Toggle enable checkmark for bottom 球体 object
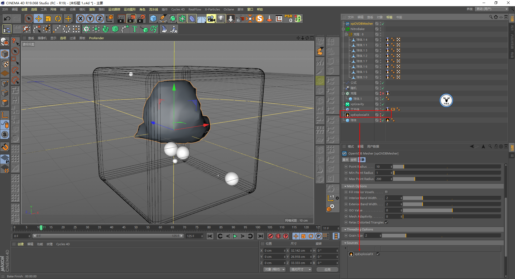515x279 pixels. point(383,120)
